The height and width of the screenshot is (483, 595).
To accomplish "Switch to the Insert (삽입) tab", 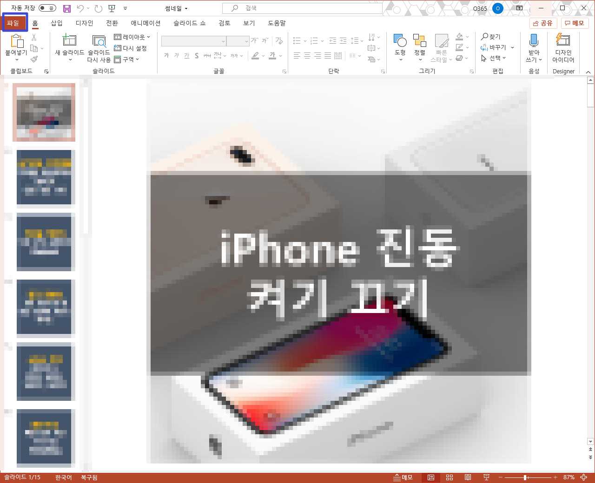I will 56,23.
